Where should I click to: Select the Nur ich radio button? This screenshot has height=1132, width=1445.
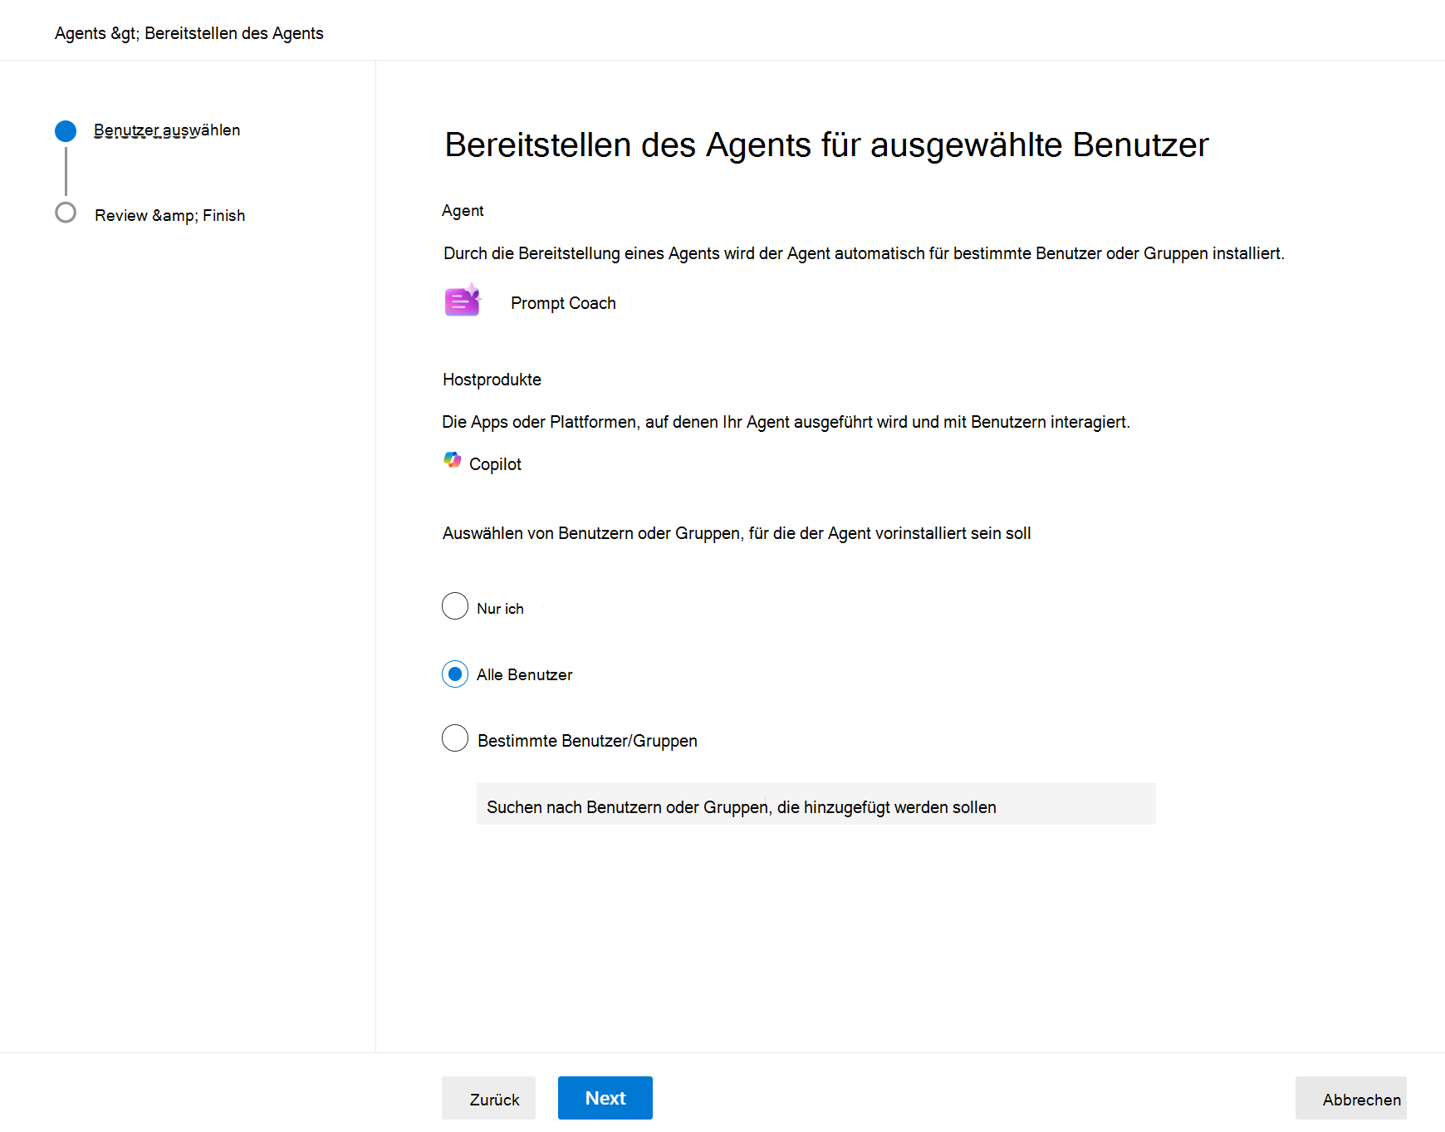pos(455,606)
